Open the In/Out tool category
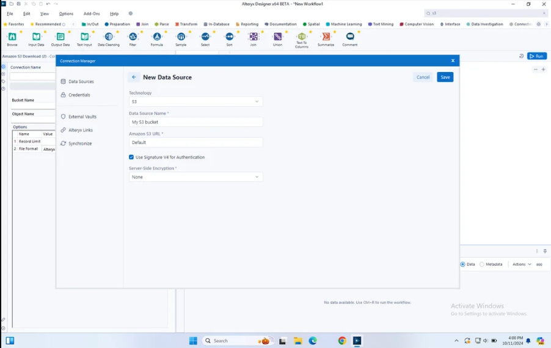 (90, 24)
